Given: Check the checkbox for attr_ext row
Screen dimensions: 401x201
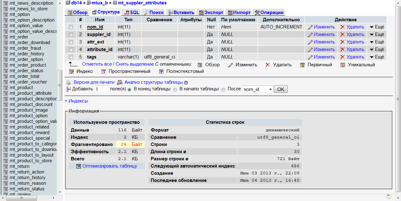Looking at the screenshot, I should [x=71, y=42].
